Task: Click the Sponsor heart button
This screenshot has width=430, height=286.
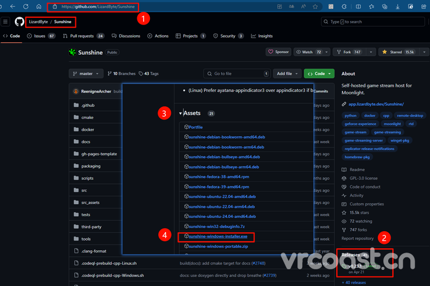Action: (278, 52)
